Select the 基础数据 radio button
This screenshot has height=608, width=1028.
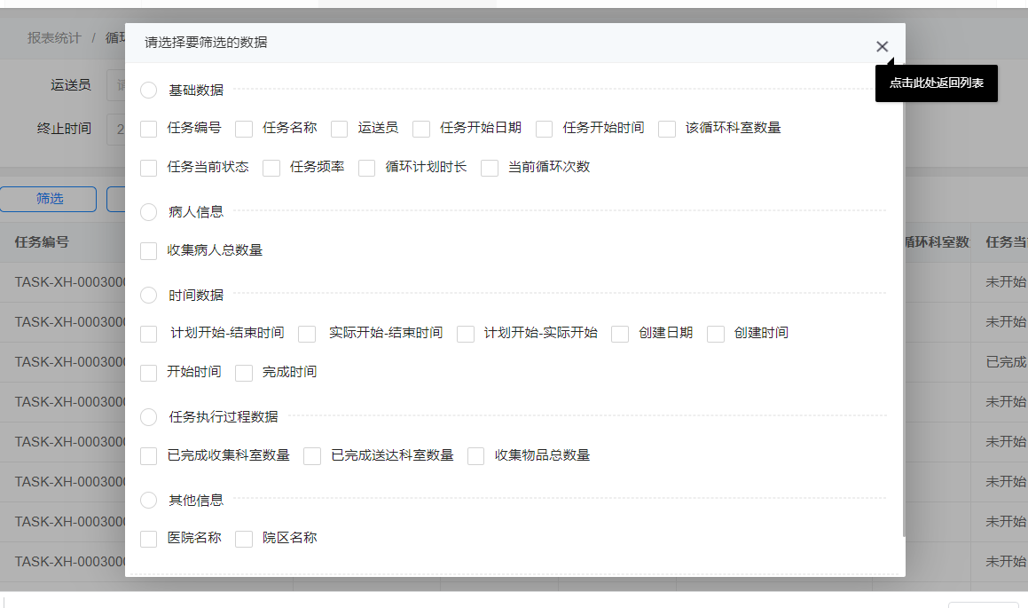(148, 90)
